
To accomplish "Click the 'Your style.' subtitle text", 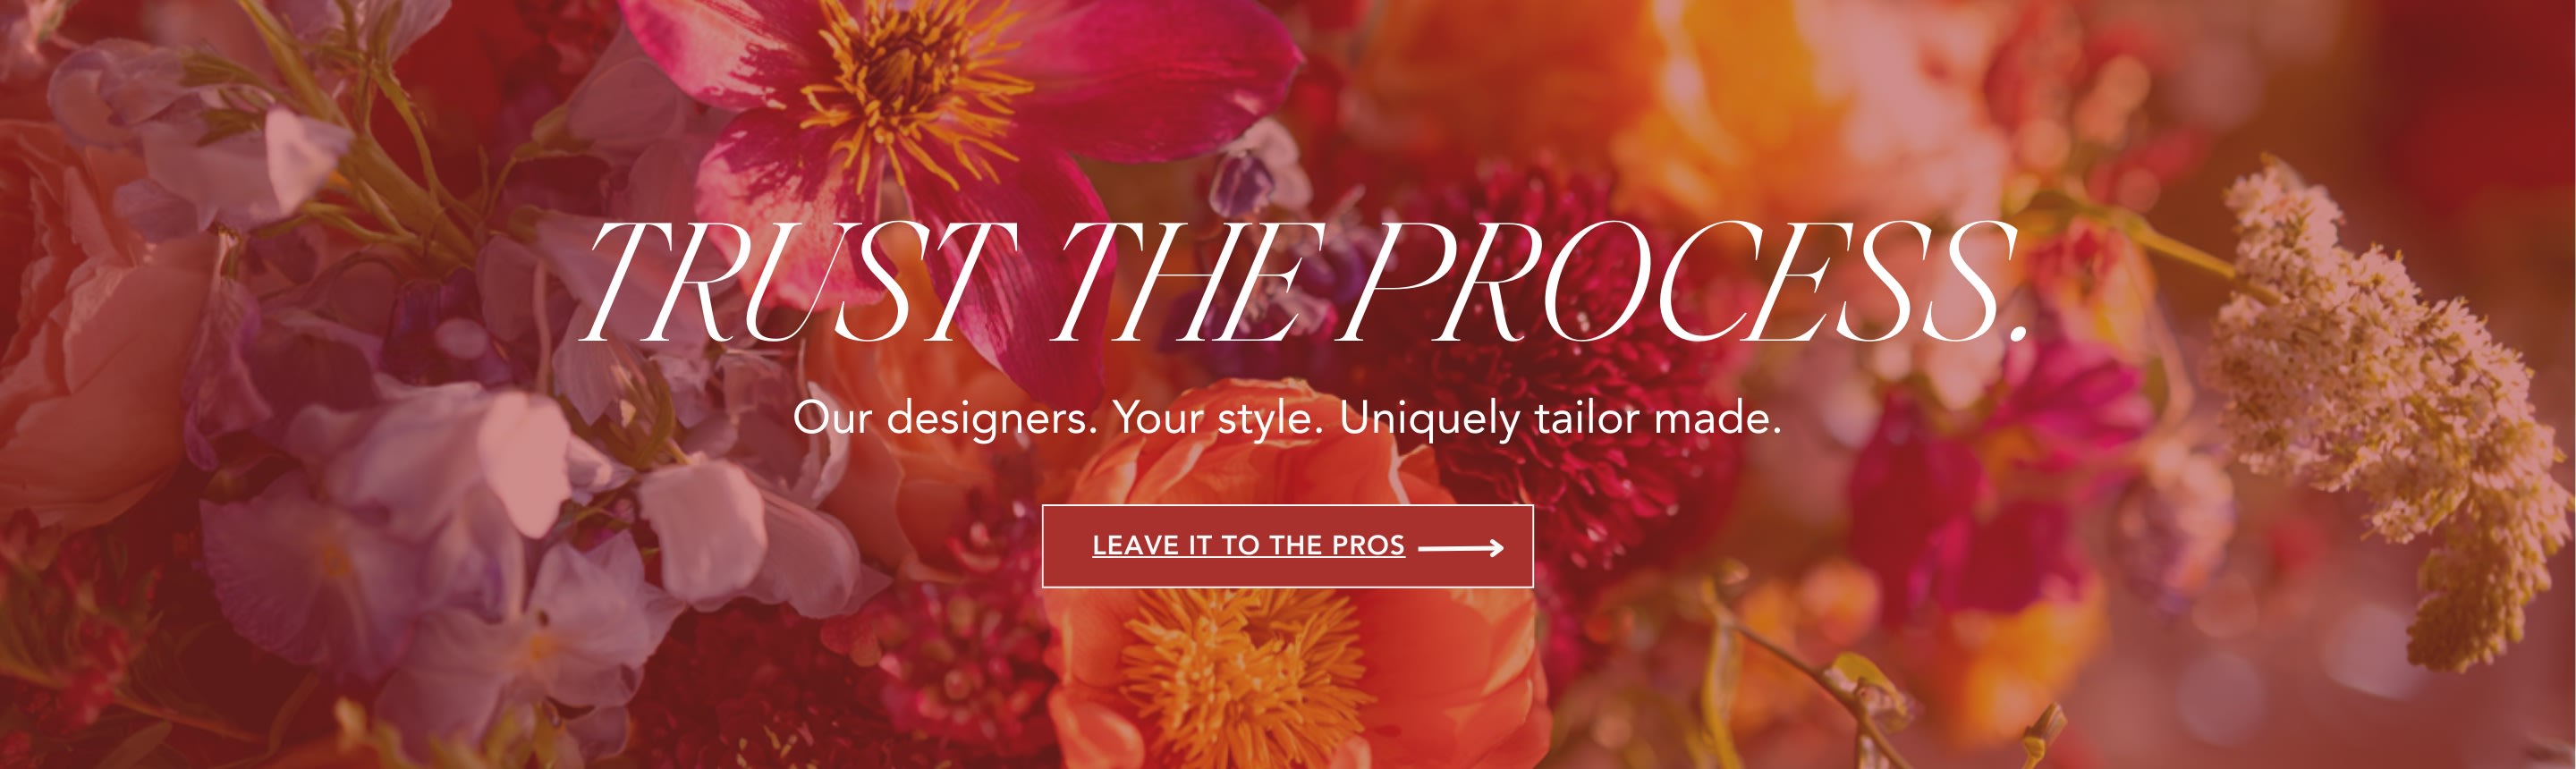I will click(1218, 418).
